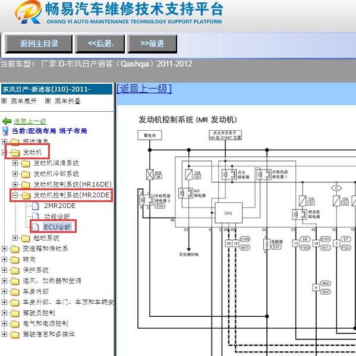Expand the 发动机冷却系统 node
356x356 pixels.
coord(15,174)
